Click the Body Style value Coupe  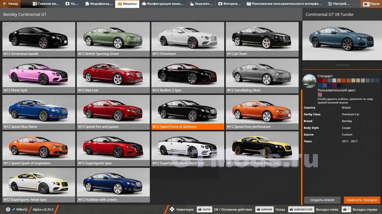[346, 128]
